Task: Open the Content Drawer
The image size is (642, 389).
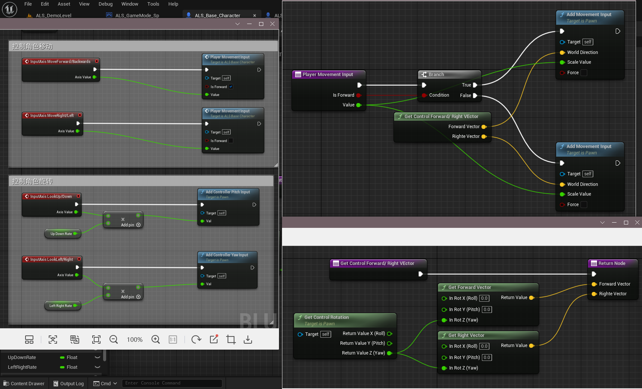Action: pos(24,383)
